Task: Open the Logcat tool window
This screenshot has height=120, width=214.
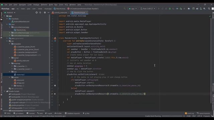Action: point(48,113)
